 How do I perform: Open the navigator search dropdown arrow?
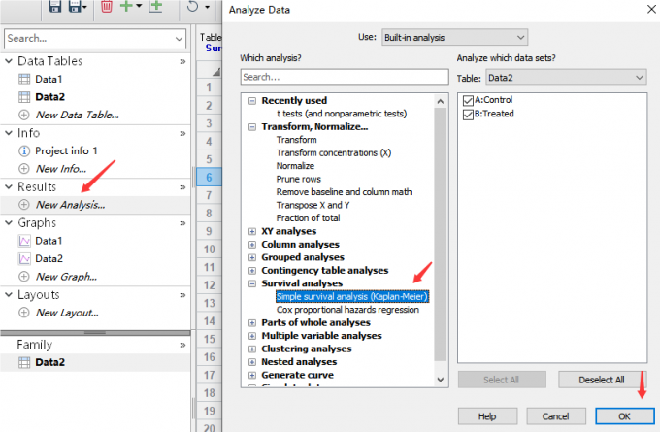pos(179,39)
